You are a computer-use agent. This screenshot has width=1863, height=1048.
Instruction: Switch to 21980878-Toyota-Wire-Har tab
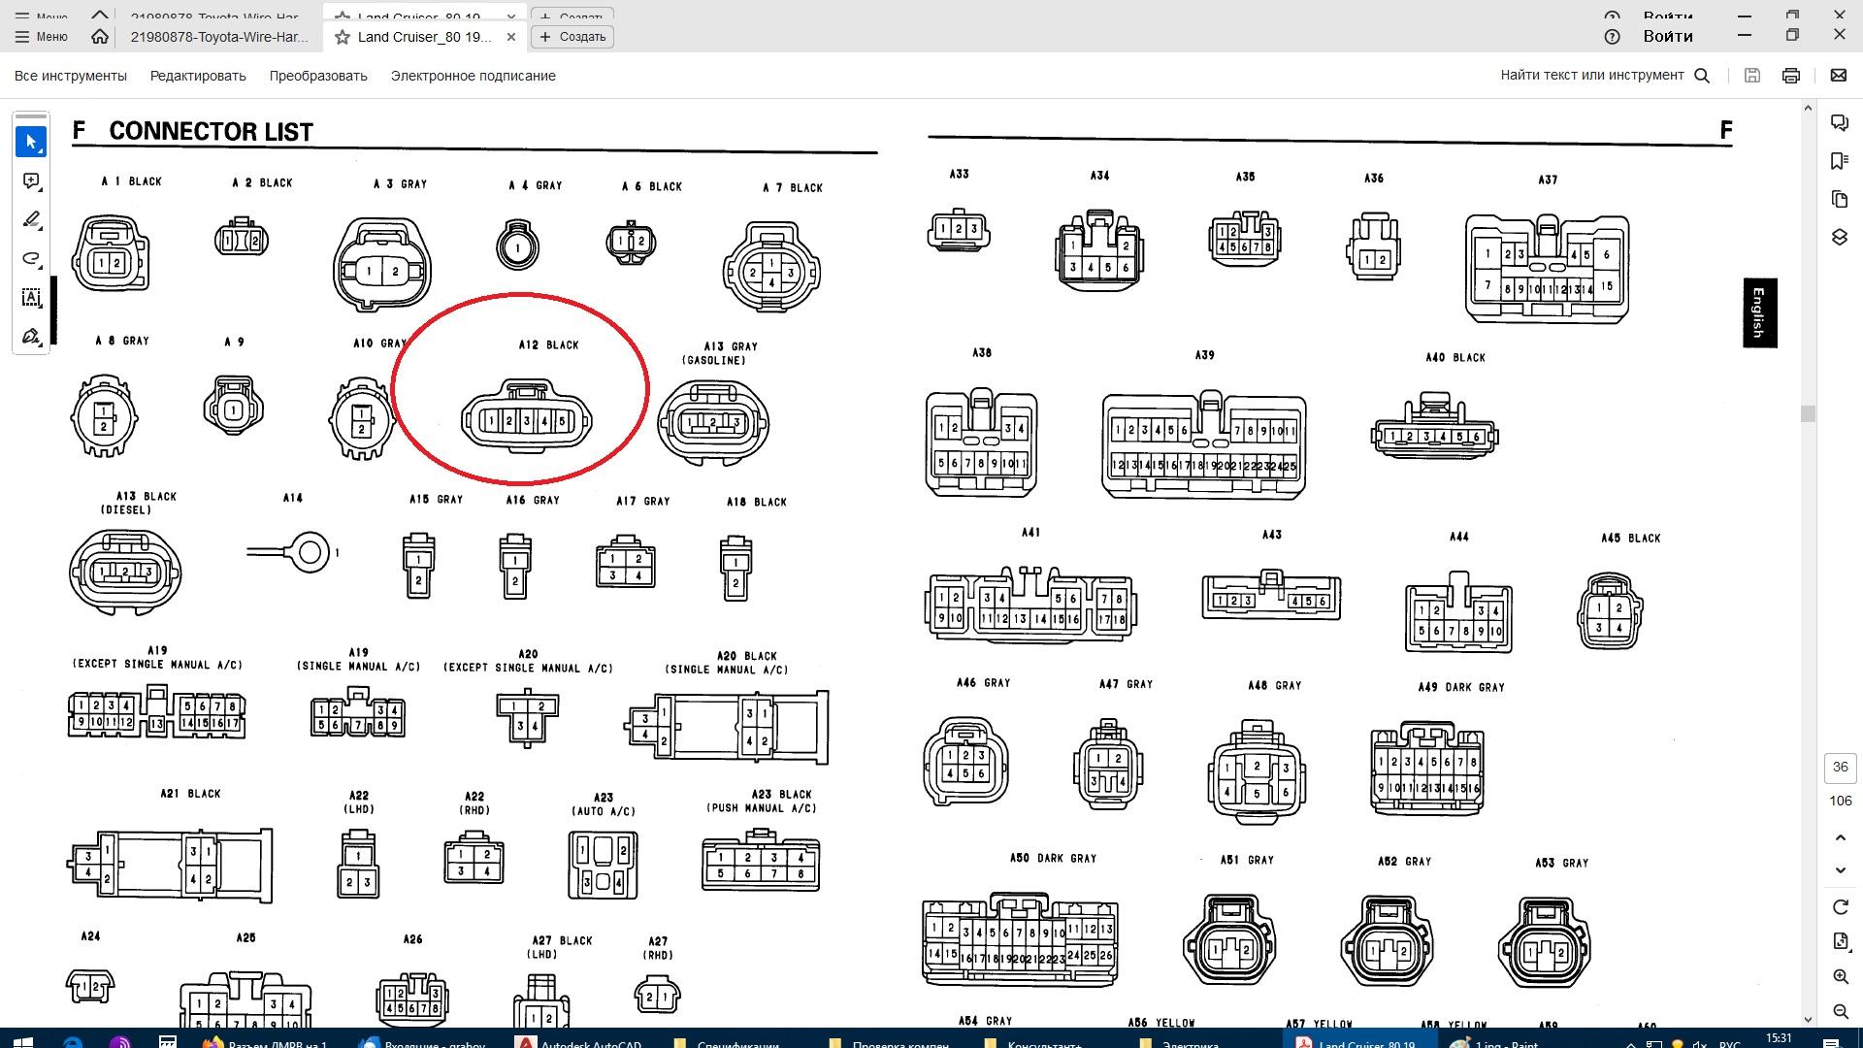[218, 37]
